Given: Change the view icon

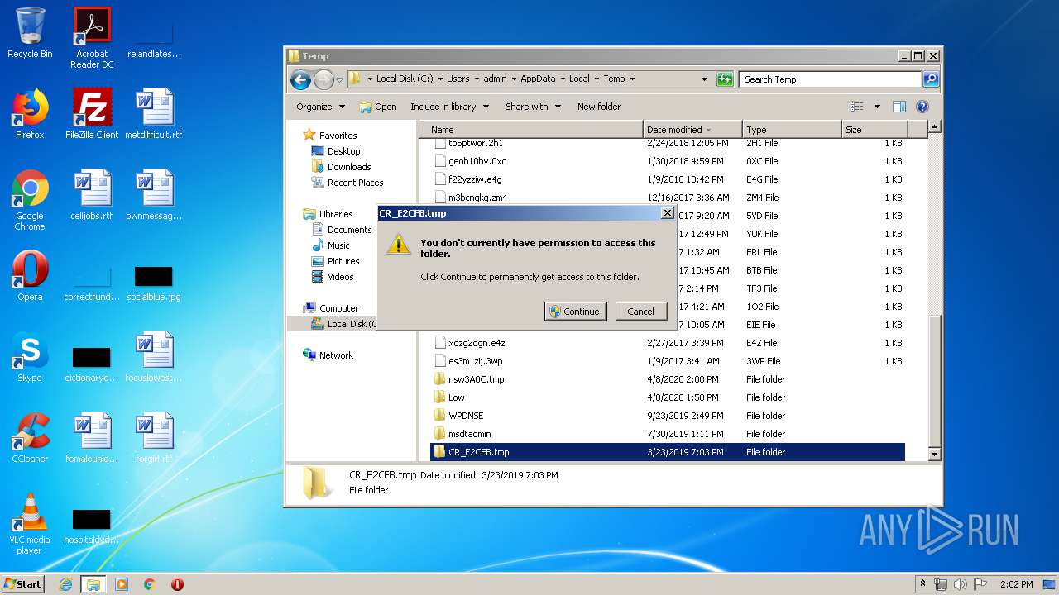Looking at the screenshot, I should (857, 107).
